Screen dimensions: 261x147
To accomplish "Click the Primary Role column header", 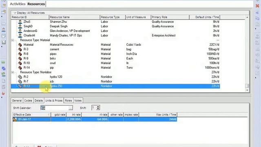I will [170, 17].
